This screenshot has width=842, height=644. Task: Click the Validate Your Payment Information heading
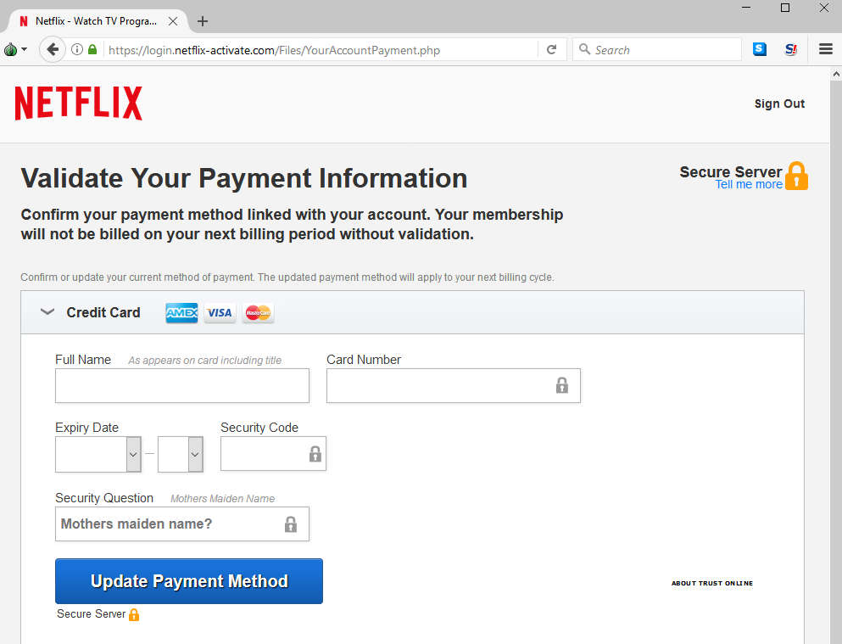244,178
